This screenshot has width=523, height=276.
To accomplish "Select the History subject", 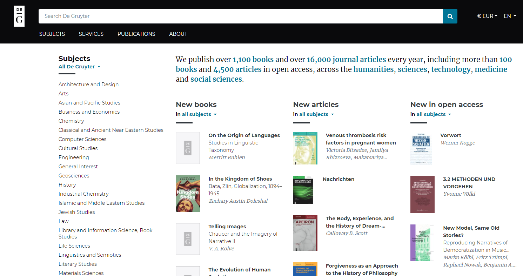I will [67, 185].
